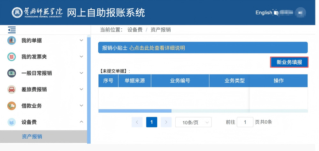
Task: Expand the 差旅费报销 section arrow
Action: [x=81, y=89]
